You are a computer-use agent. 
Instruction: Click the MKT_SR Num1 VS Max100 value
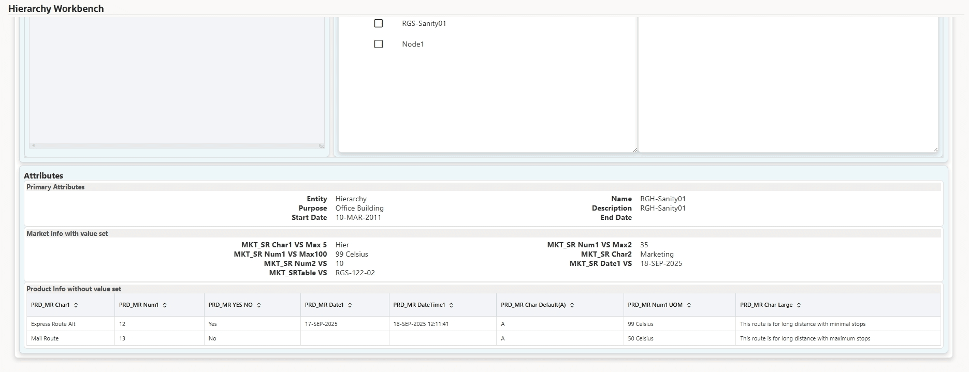point(352,254)
